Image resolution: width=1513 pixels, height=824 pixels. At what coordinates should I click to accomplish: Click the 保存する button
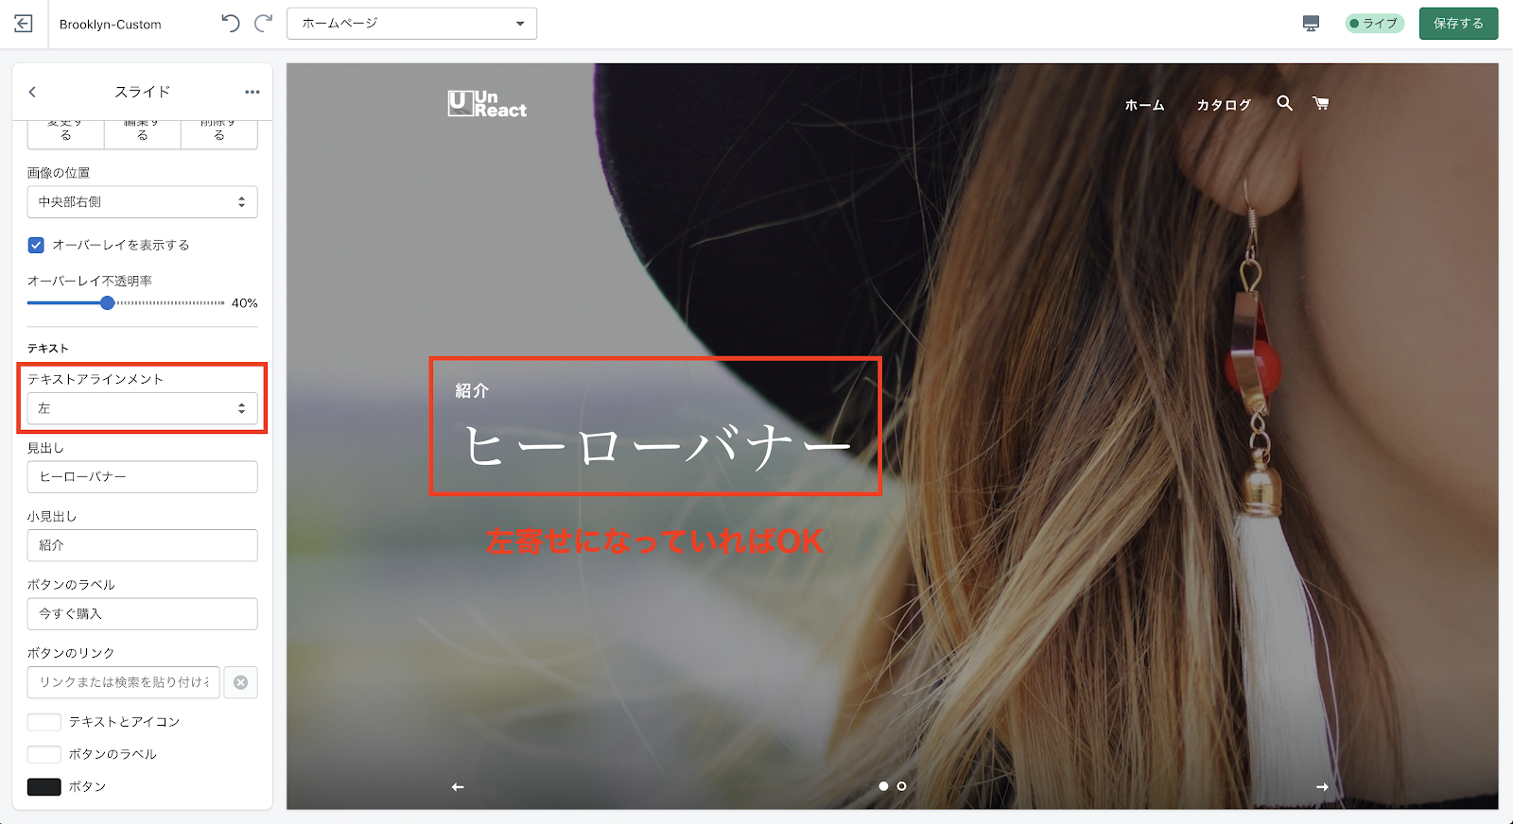point(1458,24)
